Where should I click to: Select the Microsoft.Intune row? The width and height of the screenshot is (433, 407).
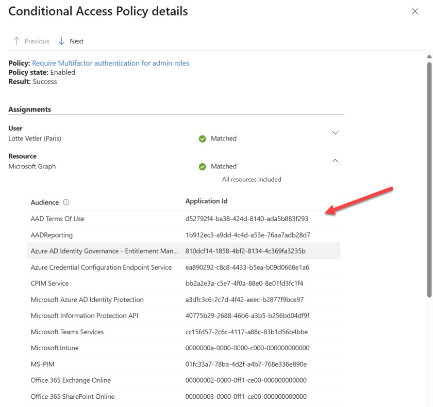tap(184, 348)
